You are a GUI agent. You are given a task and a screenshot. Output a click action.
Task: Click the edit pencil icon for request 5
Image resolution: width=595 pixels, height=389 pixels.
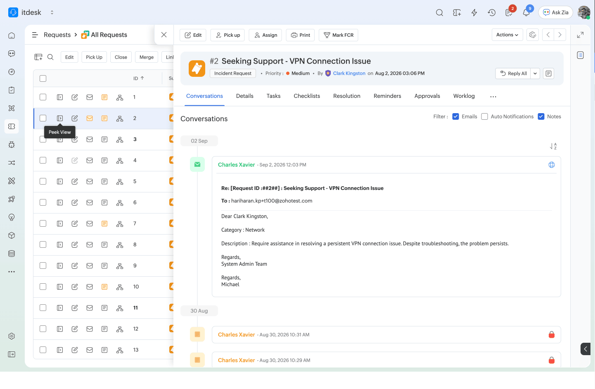click(x=75, y=181)
